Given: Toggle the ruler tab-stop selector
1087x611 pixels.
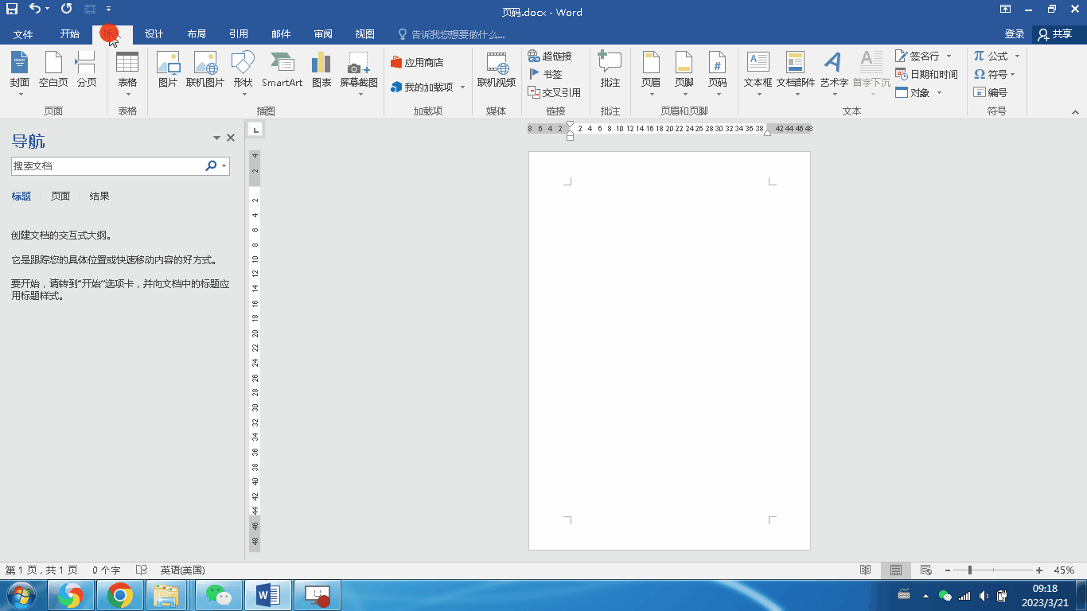Looking at the screenshot, I should (x=255, y=130).
